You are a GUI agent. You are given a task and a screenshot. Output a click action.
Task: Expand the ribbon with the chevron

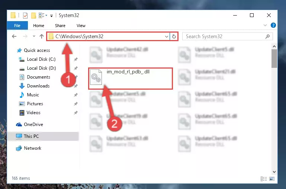[265, 25]
